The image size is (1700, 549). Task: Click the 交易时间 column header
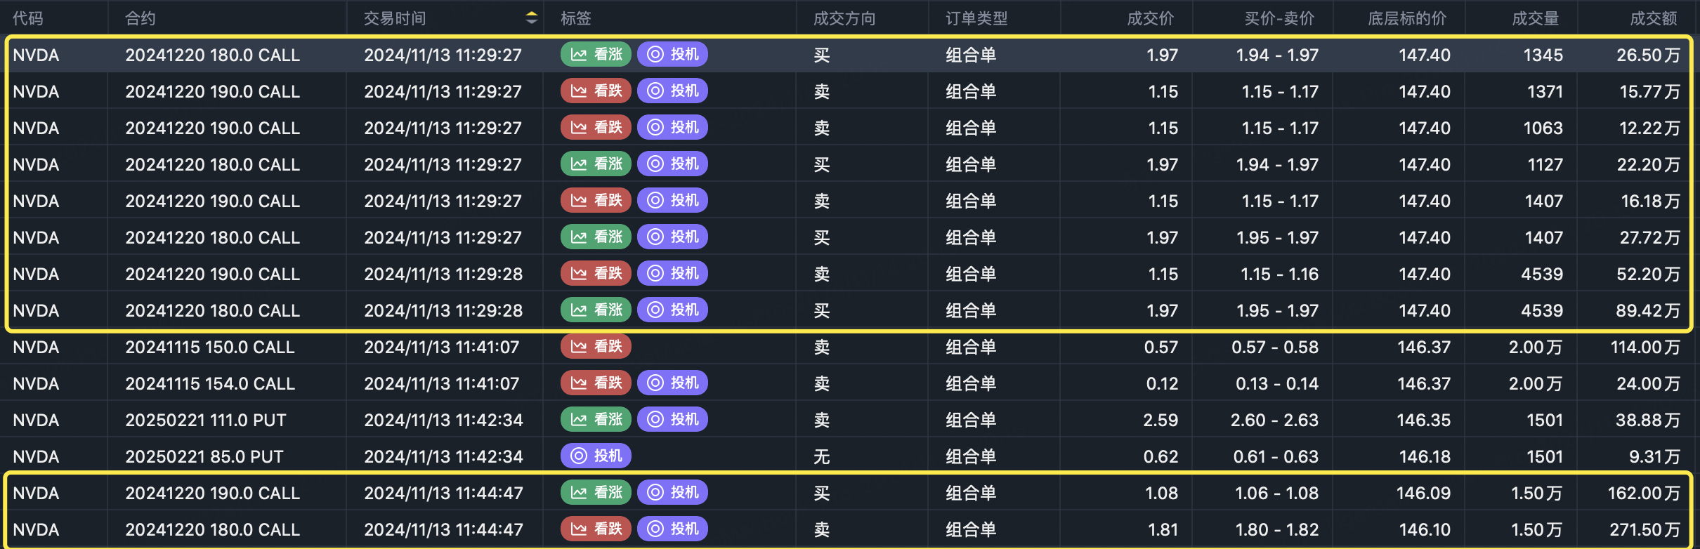click(395, 18)
